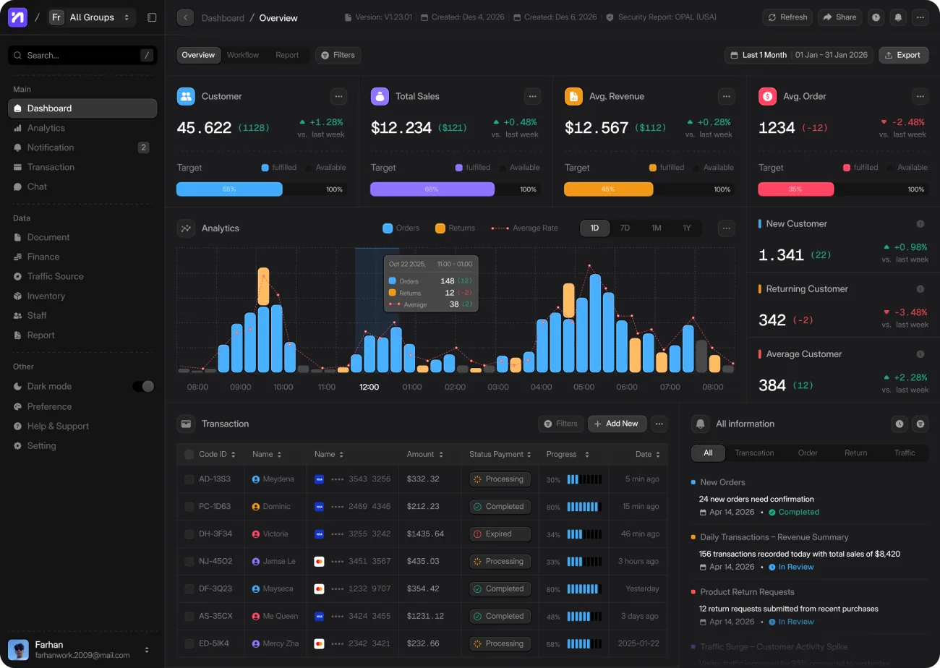940x668 pixels.
Task: Open Customer card options menu
Action: pyautogui.click(x=339, y=96)
